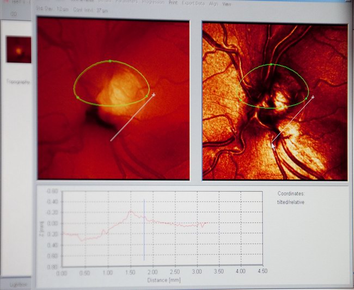
Task: Select the Topography thumbnail in the sidebar
Action: coord(19,50)
